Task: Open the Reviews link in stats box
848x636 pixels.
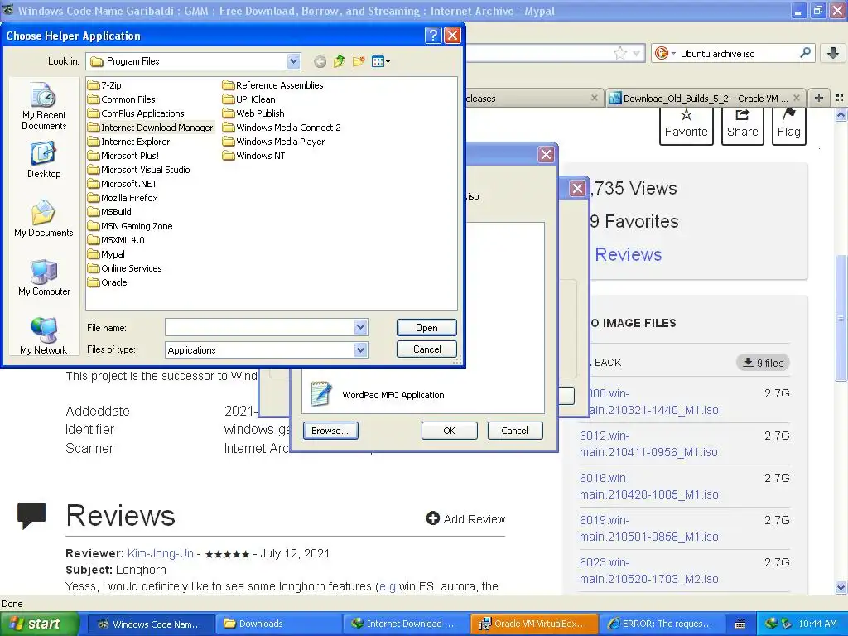Action: click(x=628, y=255)
